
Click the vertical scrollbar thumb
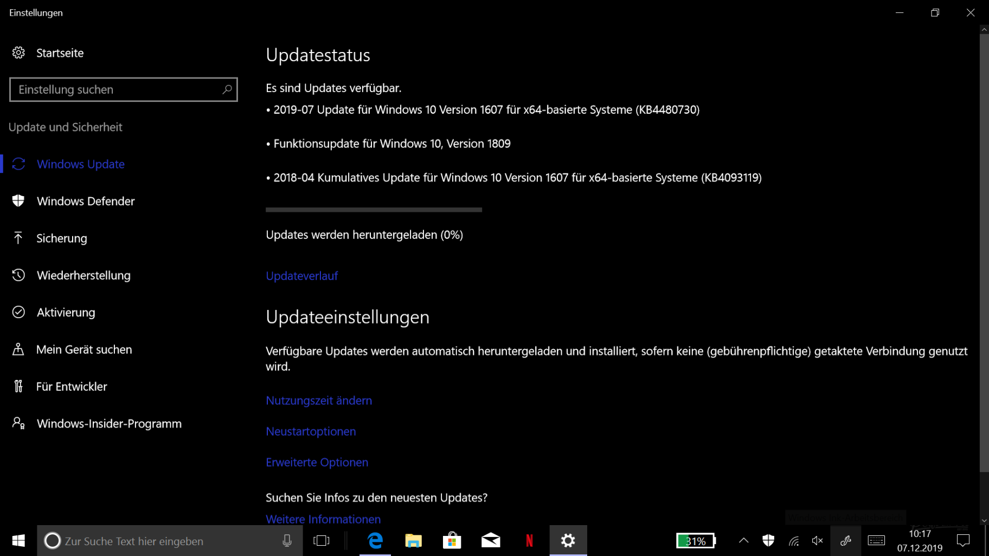984,253
